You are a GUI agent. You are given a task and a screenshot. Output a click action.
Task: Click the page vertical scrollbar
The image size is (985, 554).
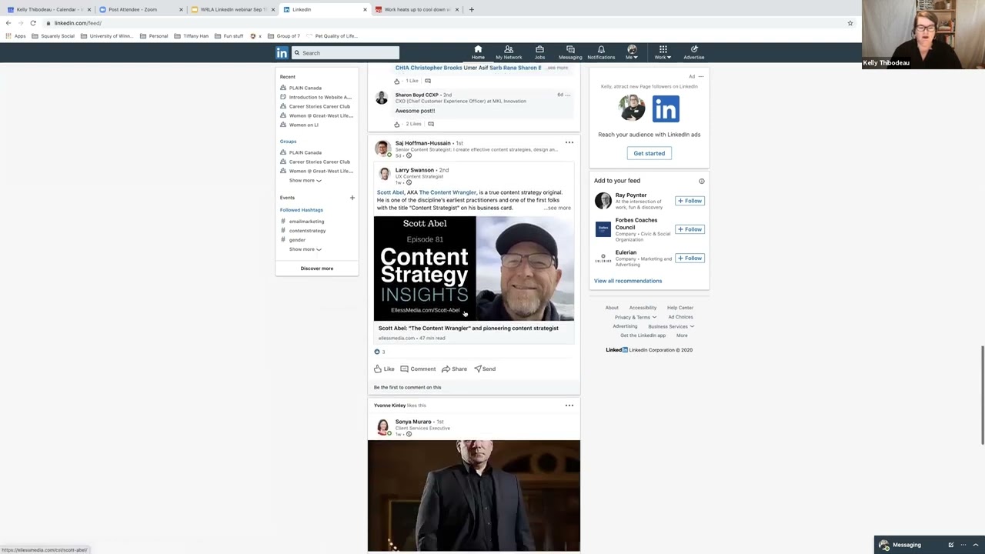981,395
